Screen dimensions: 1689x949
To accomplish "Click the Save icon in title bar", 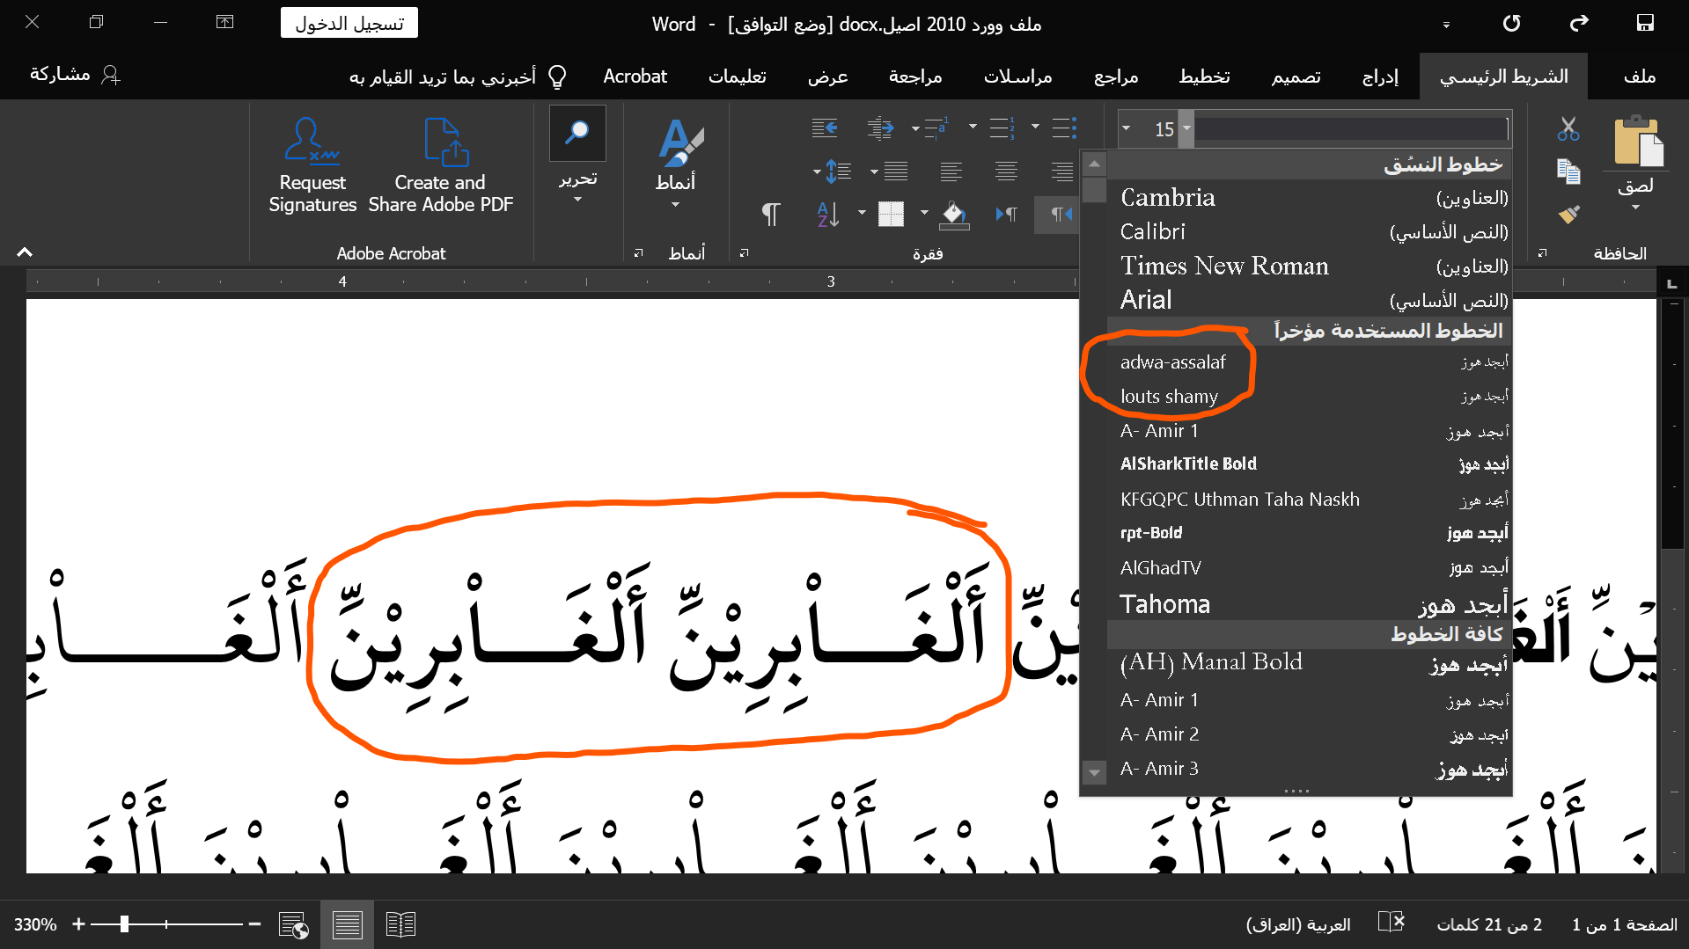I will 1644,24.
